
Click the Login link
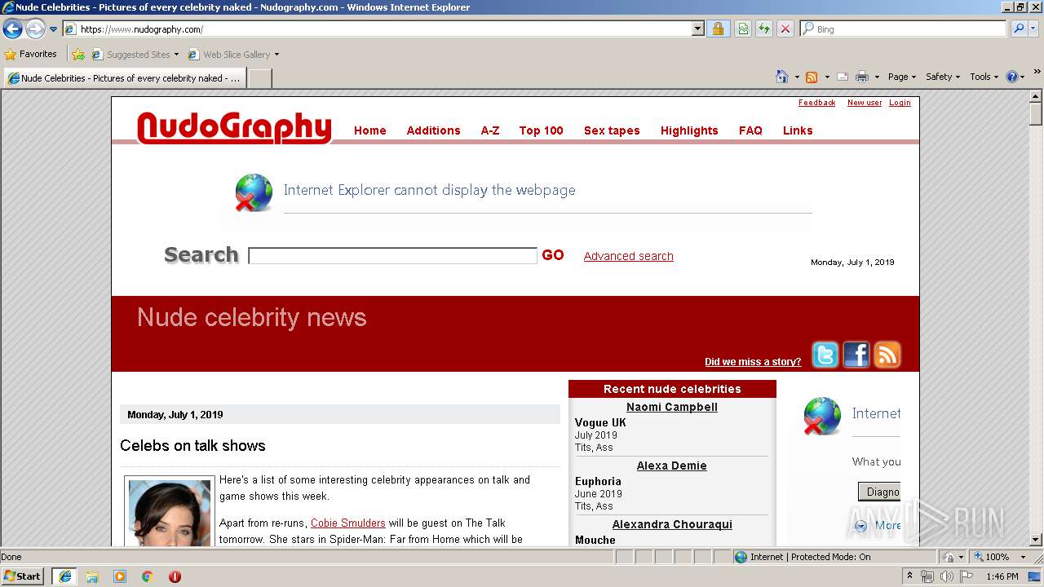[900, 103]
